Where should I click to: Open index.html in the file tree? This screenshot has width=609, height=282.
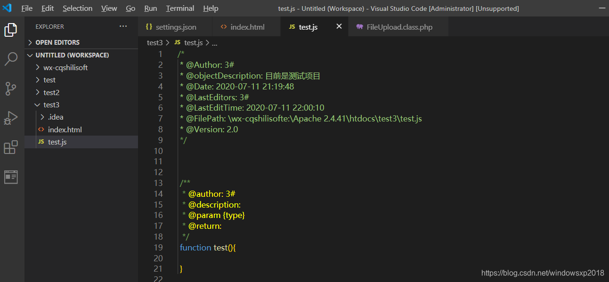(x=65, y=129)
